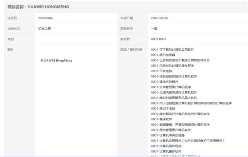248x157 pixels.
Task: Click the trademark type value 一般
Action: (154, 29)
